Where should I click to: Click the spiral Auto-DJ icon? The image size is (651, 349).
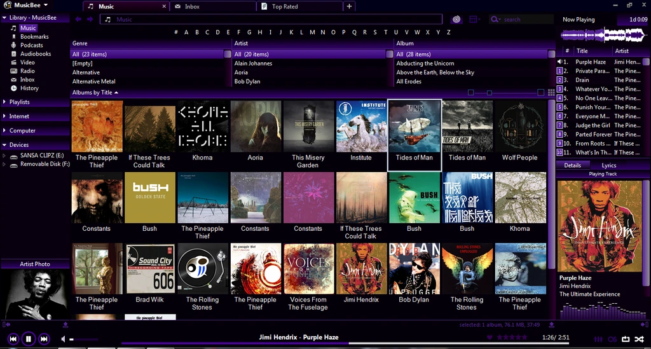pyautogui.click(x=456, y=20)
